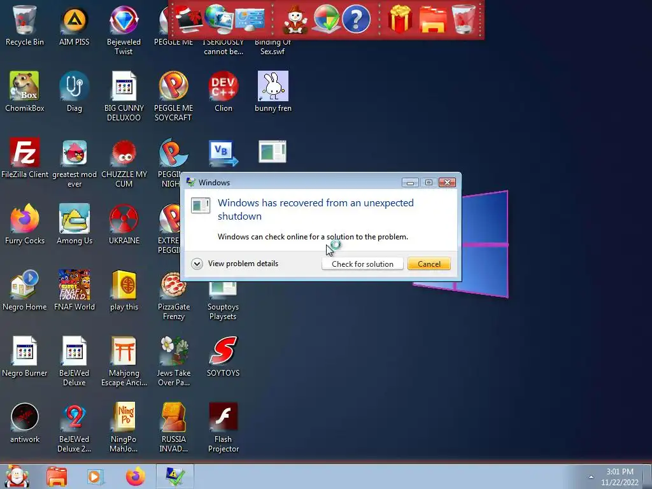Viewport: 652px width, 489px height.
Task: Open the blue question mark help dock icon
Action: (356, 19)
